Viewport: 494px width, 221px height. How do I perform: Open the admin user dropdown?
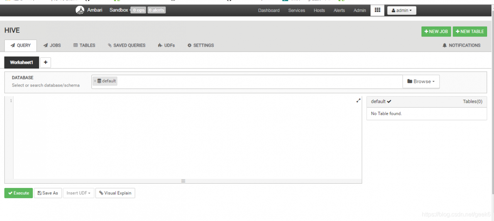click(402, 10)
